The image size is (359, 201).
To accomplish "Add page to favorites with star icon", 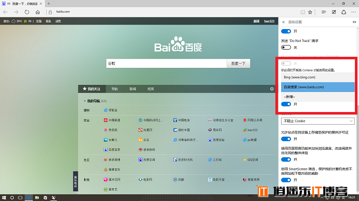I will (310, 12).
